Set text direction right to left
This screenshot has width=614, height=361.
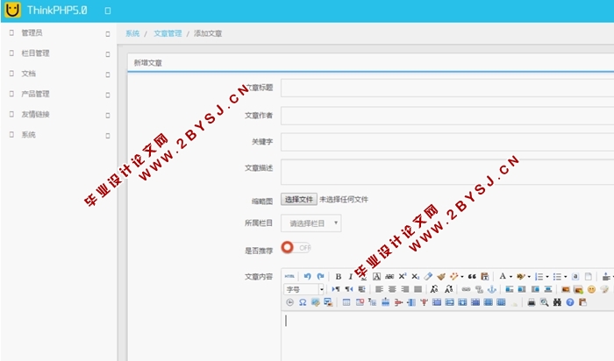[x=349, y=289]
